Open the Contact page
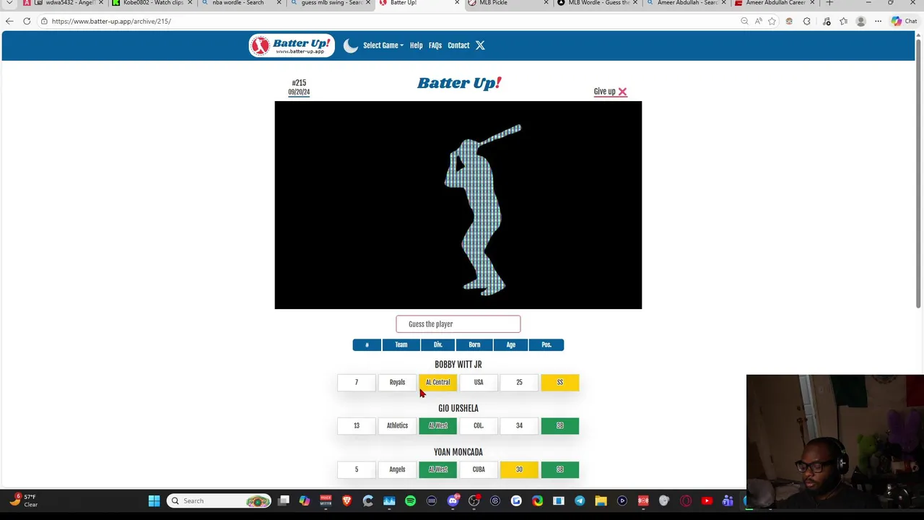The image size is (924, 520). click(458, 45)
